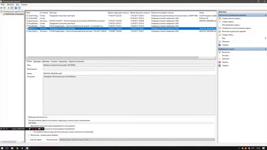The image size is (267, 150).
Task: Click Создать задачу action
Action: 228,22
